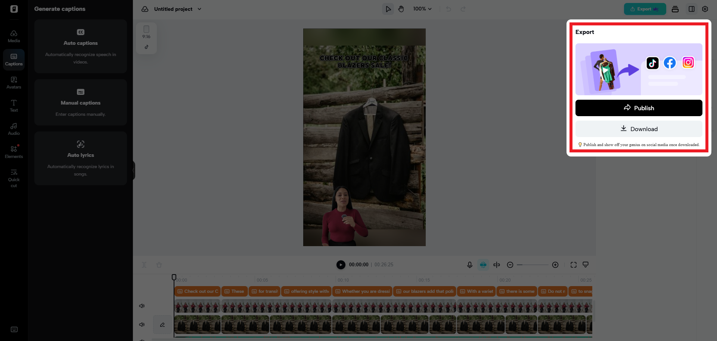Open editor settings gear
The height and width of the screenshot is (341, 717).
[x=705, y=9]
